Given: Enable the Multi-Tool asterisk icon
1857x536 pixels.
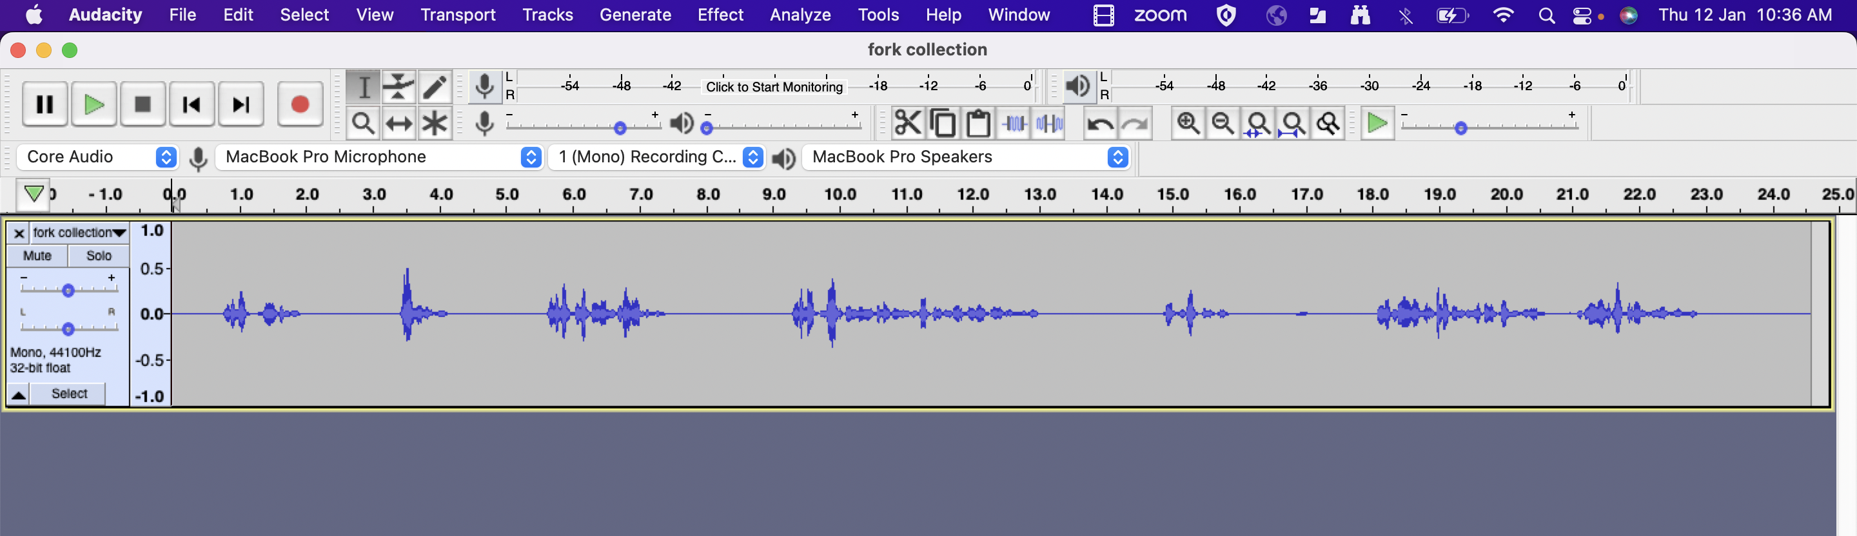Looking at the screenshot, I should point(434,123).
